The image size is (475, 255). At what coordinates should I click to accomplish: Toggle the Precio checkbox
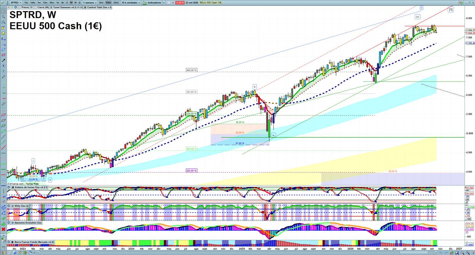click(20, 7)
